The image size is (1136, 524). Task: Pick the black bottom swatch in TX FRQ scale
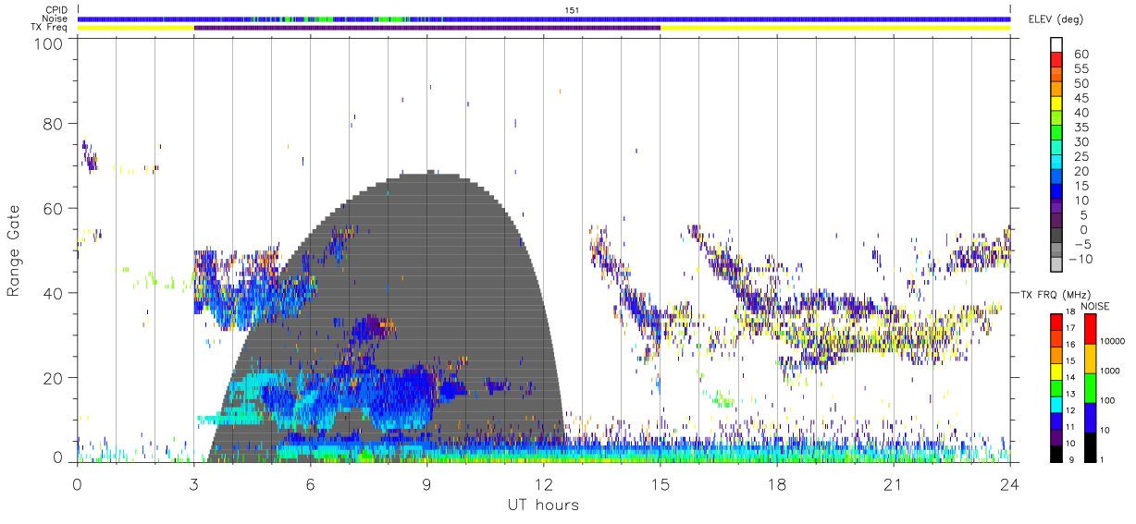[1055, 454]
